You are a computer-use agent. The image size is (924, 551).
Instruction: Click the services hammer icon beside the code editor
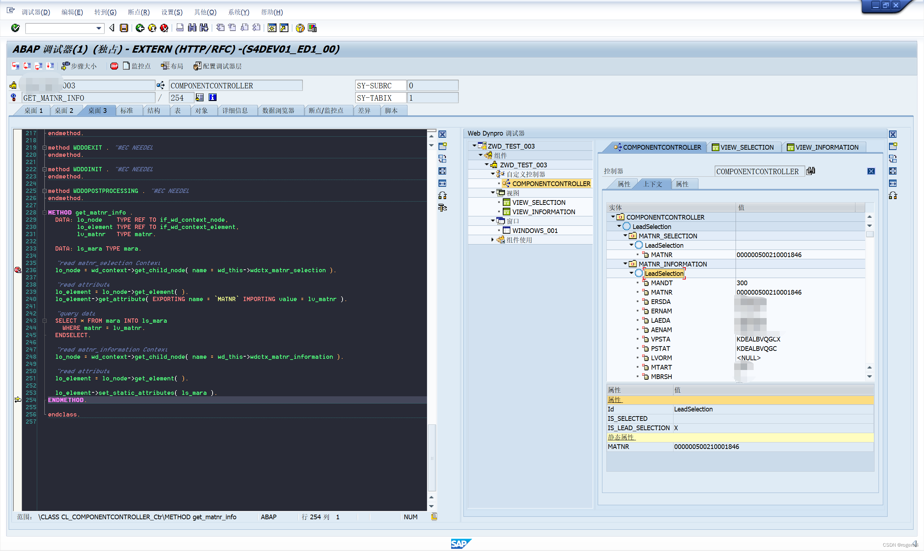point(443,208)
